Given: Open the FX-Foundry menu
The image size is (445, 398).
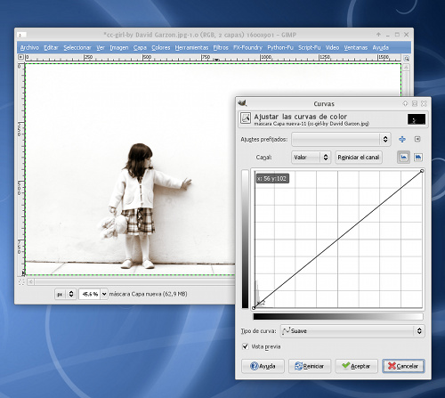Looking at the screenshot, I should coord(247,47).
